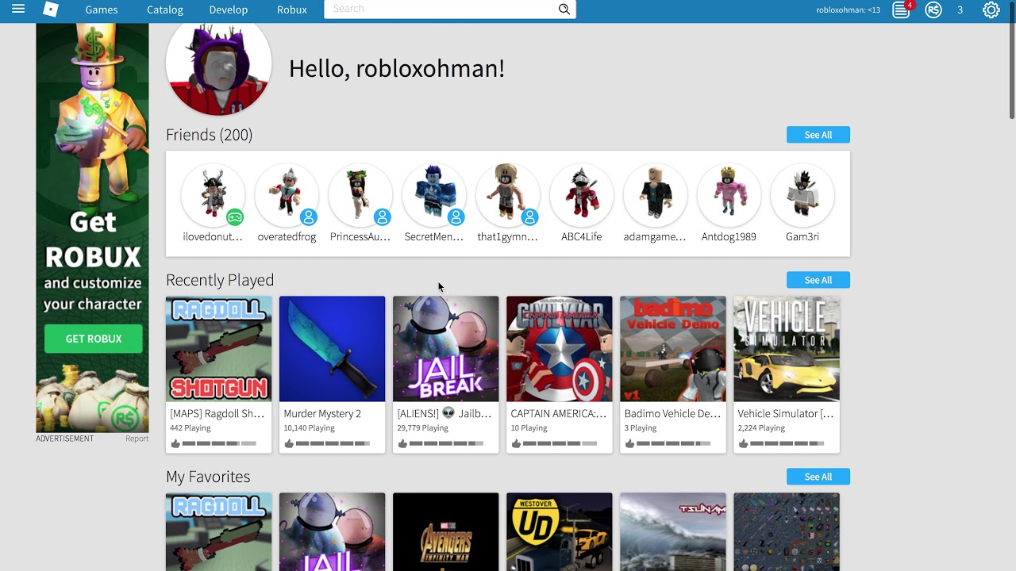The width and height of the screenshot is (1016, 571).
Task: Open friend overatedfrog's avatar
Action: pos(287,195)
